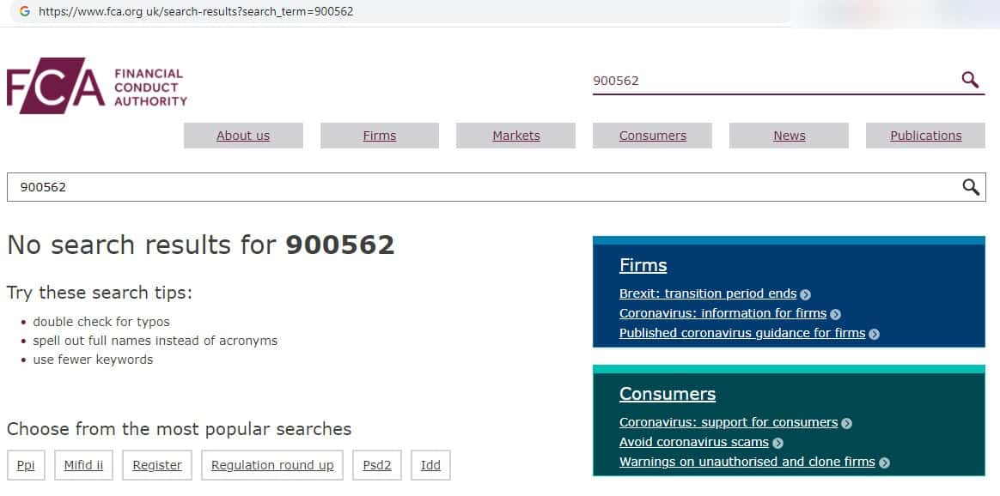Select the Register popular search
Image resolution: width=1000 pixels, height=496 pixels.
pos(157,465)
